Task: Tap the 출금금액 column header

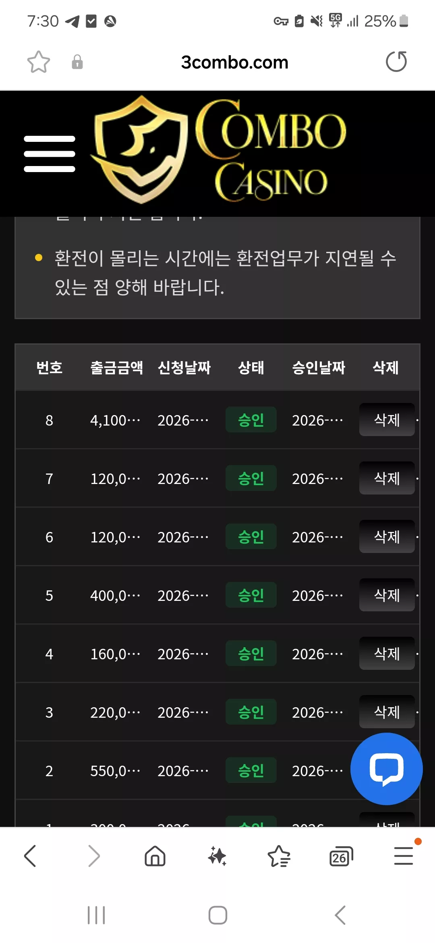Action: (117, 368)
